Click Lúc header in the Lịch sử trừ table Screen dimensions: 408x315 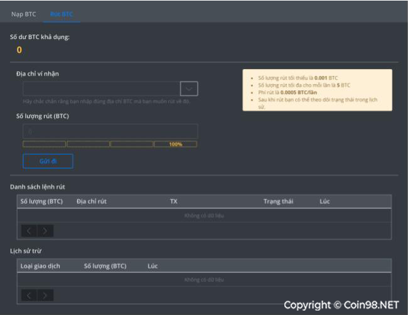153,266
